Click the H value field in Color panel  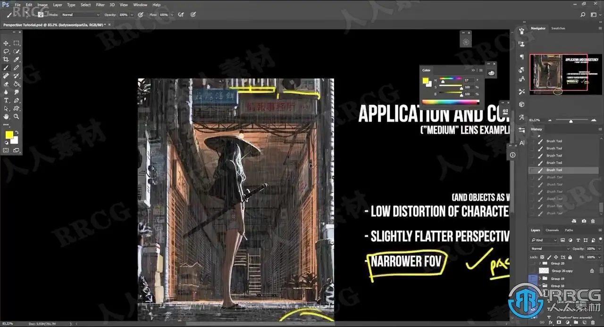[470, 81]
